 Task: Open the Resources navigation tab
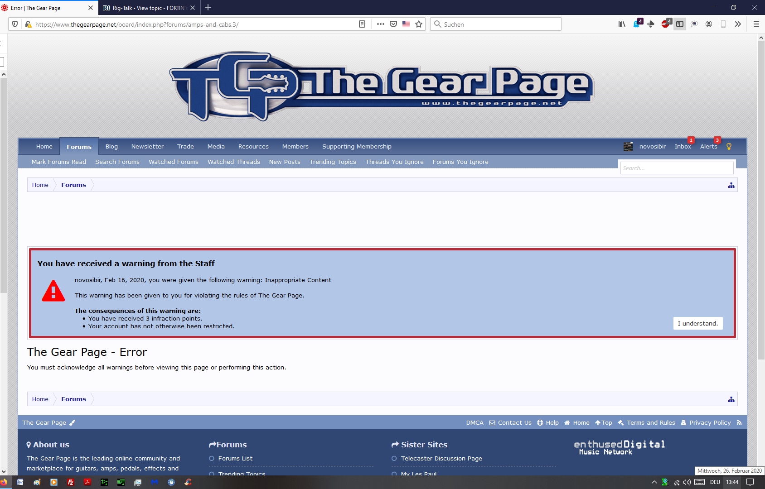click(x=253, y=146)
